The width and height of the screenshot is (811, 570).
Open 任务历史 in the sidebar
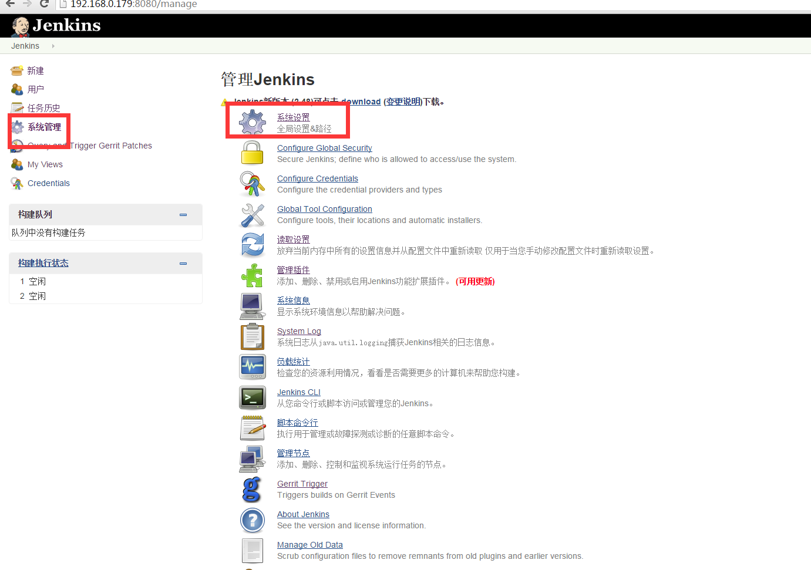pyautogui.click(x=43, y=109)
